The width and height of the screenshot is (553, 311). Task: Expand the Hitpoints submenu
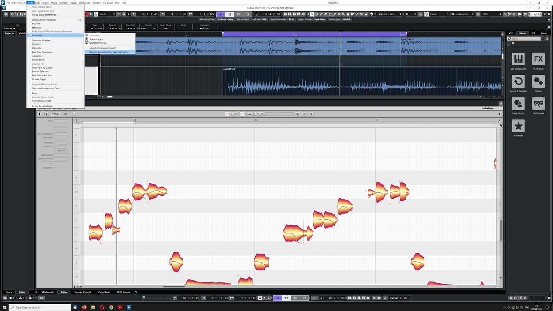[x=55, y=48]
